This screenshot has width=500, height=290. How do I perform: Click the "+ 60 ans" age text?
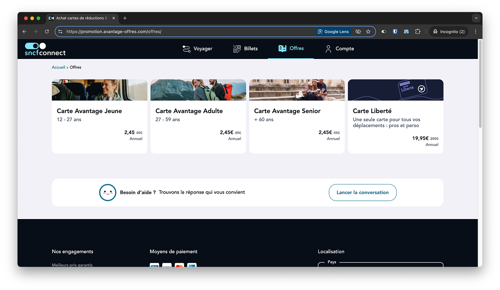[x=264, y=120]
